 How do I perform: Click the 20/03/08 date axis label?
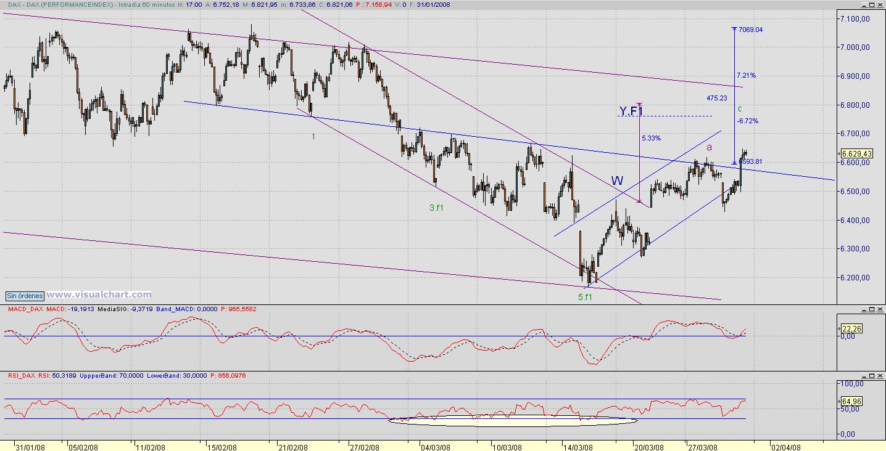pyautogui.click(x=650, y=447)
